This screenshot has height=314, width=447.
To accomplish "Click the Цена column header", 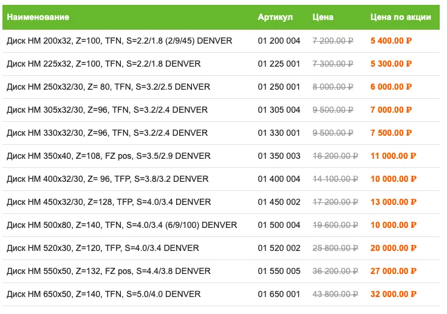I will pyautogui.click(x=322, y=17).
